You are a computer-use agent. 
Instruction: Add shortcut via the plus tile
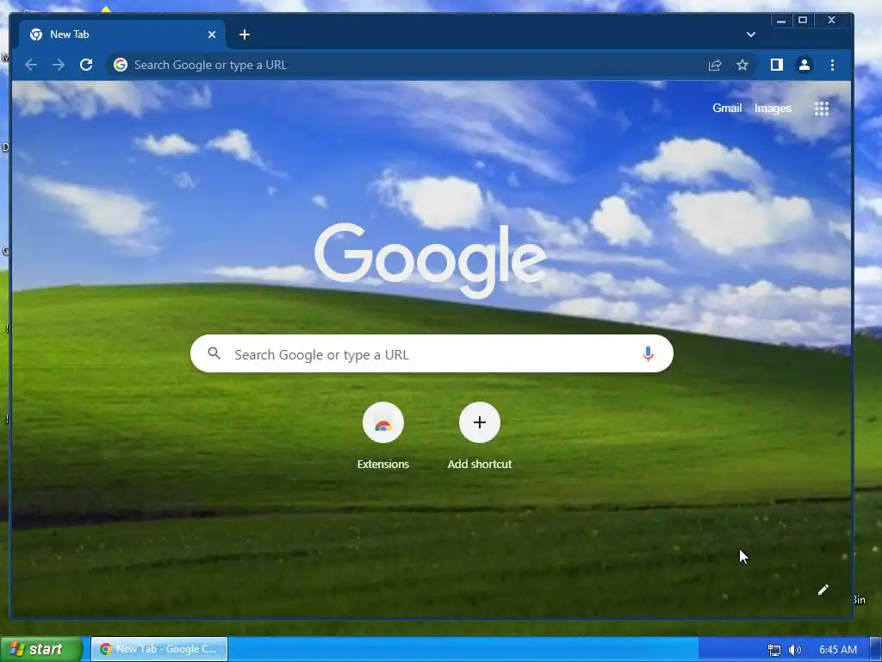click(x=479, y=435)
